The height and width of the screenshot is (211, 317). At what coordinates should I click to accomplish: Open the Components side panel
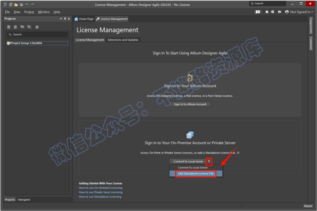pyautogui.click(x=311, y=26)
